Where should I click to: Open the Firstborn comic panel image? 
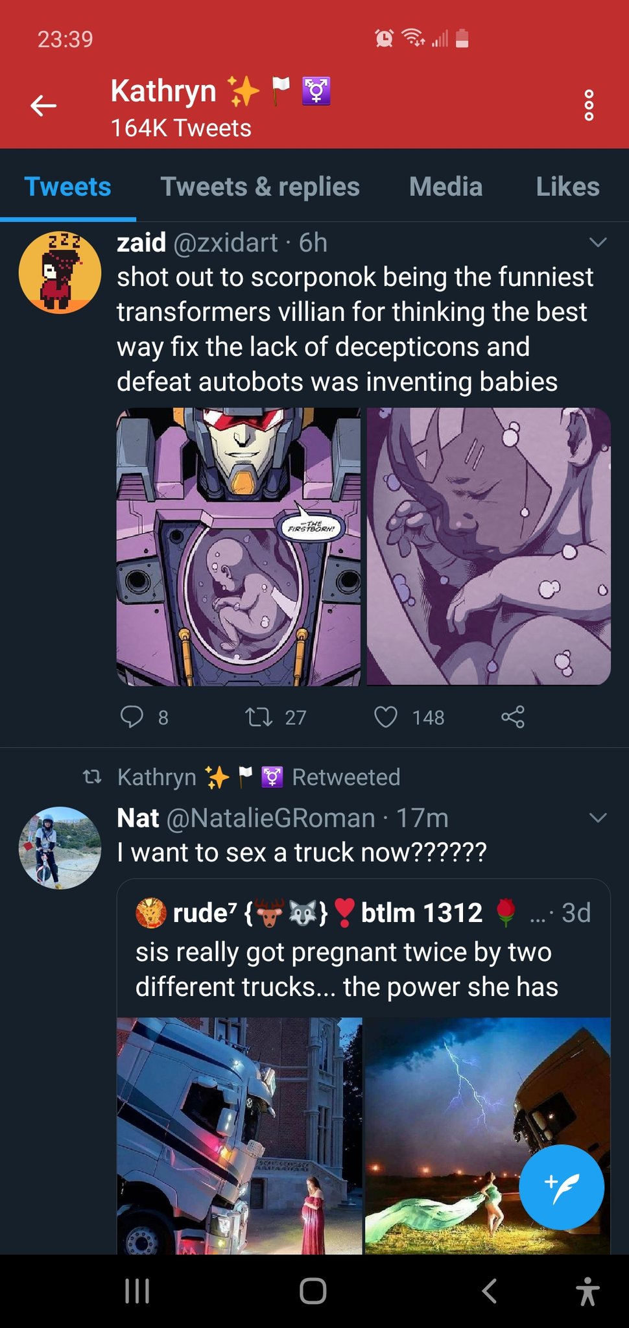click(239, 547)
